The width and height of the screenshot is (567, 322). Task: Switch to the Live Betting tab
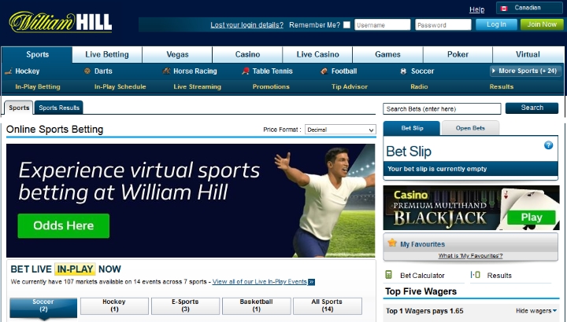point(107,54)
